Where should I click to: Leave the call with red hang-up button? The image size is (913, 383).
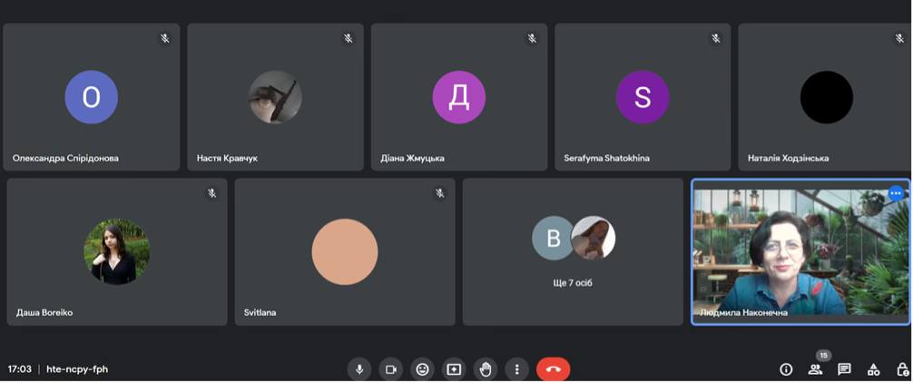click(x=554, y=369)
